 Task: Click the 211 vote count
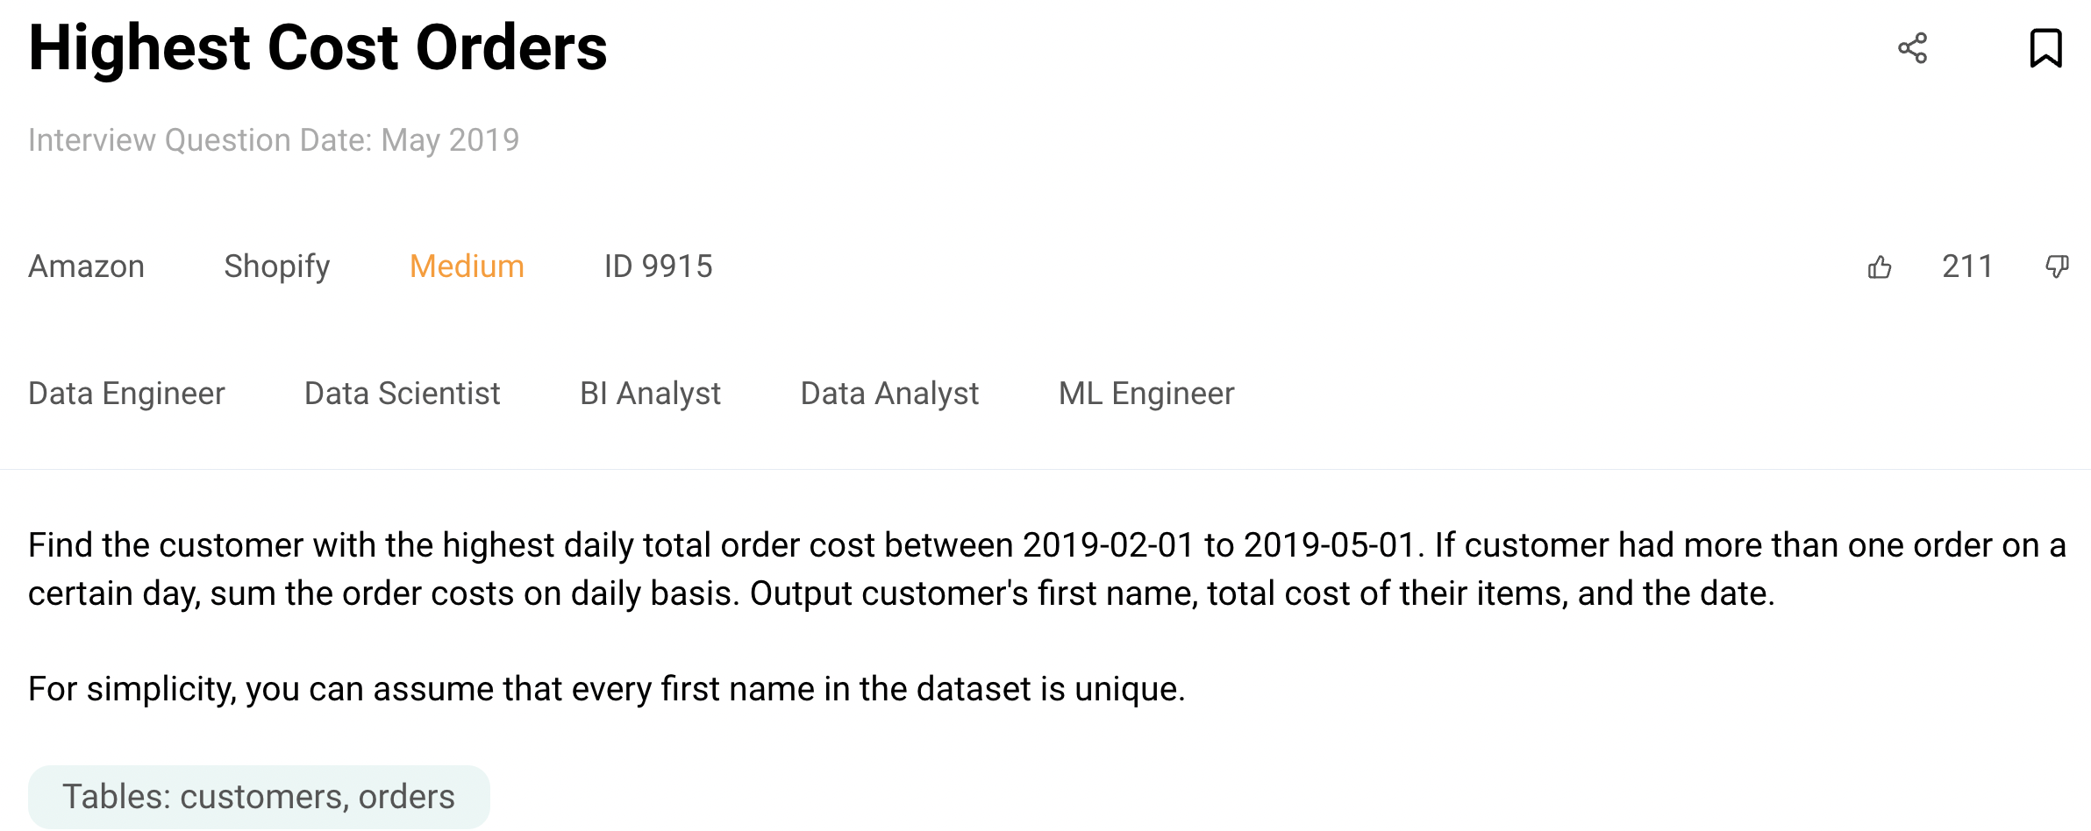1967,266
